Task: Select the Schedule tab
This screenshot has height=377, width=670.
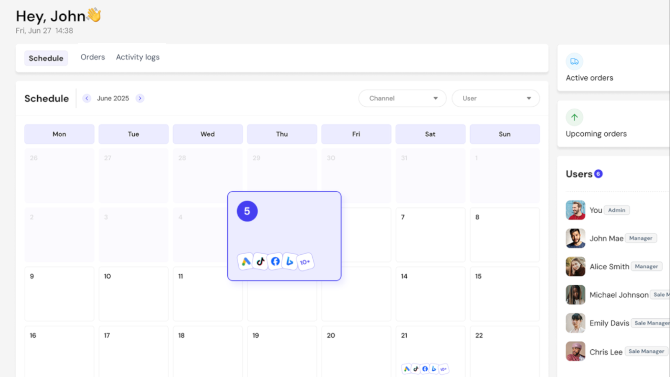Action: (x=46, y=58)
